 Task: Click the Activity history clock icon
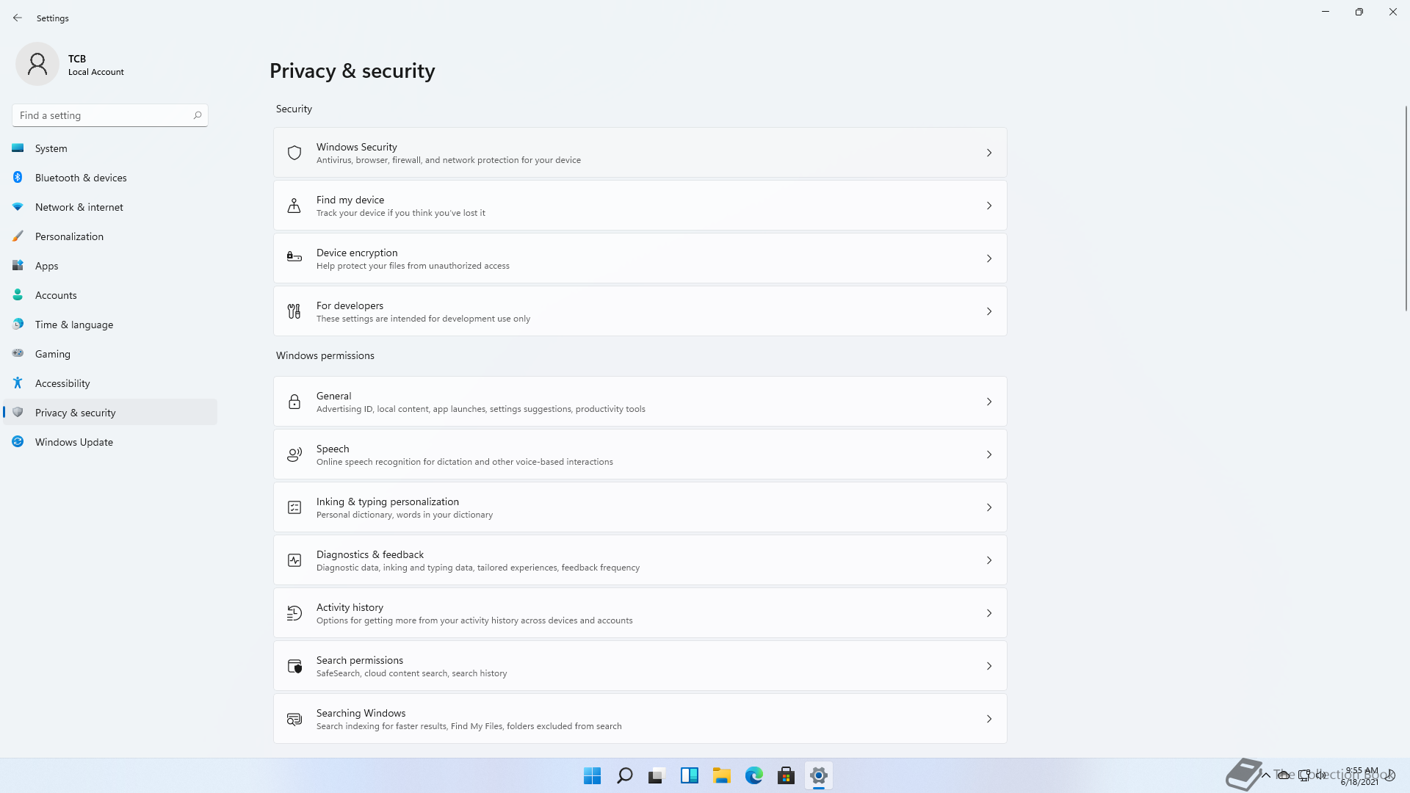[294, 613]
